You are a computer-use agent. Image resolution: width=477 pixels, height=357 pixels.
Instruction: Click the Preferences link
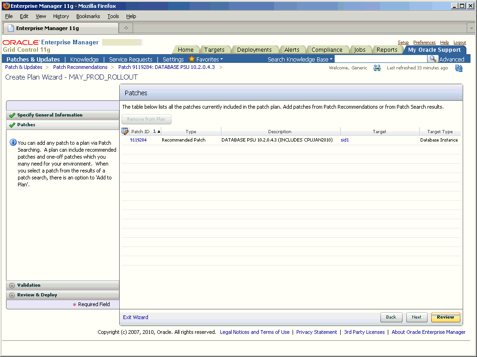[x=424, y=43]
